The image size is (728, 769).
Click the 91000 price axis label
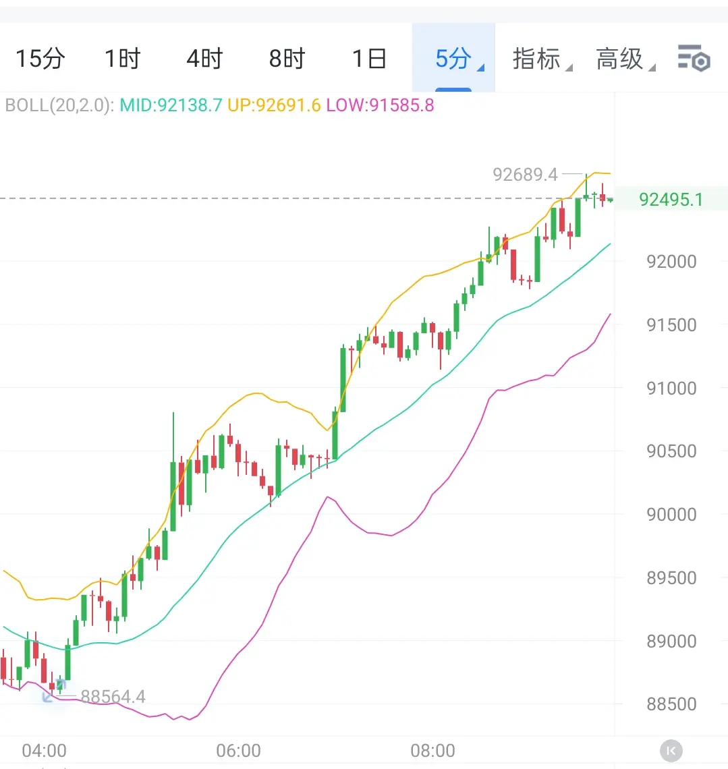tap(671, 388)
